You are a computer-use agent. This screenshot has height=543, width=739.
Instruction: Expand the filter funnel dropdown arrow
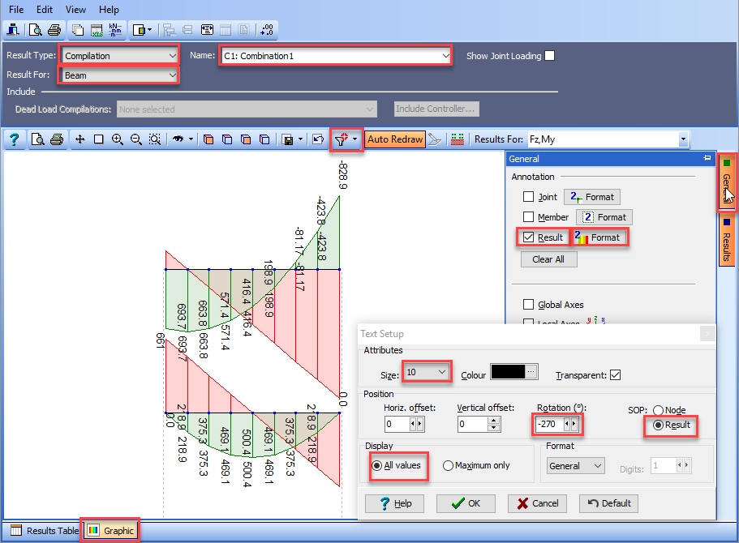[x=354, y=139]
